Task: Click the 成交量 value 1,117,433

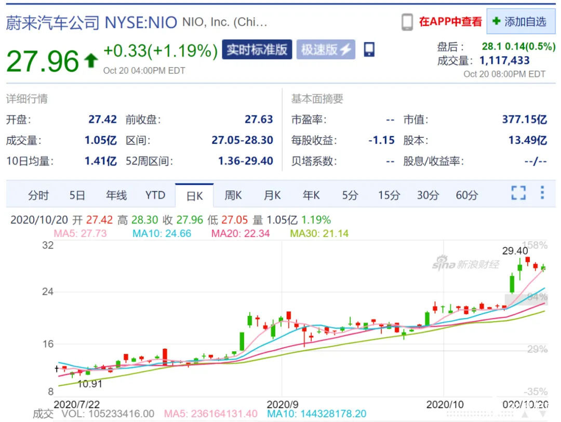Action: coord(504,60)
